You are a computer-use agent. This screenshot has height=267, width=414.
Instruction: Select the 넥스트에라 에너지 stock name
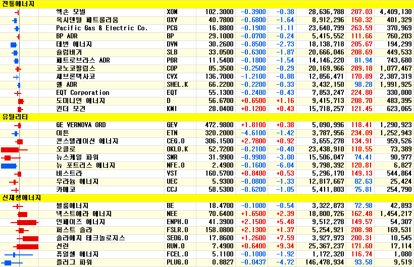[84, 213]
